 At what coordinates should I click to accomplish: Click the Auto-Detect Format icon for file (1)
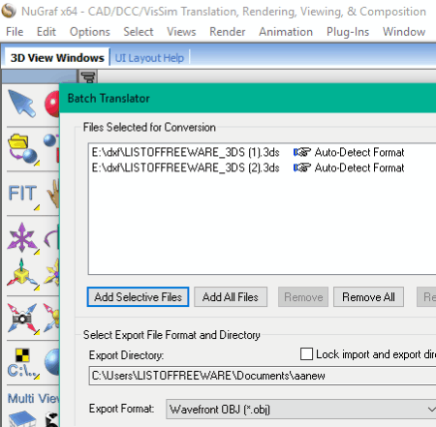click(302, 152)
